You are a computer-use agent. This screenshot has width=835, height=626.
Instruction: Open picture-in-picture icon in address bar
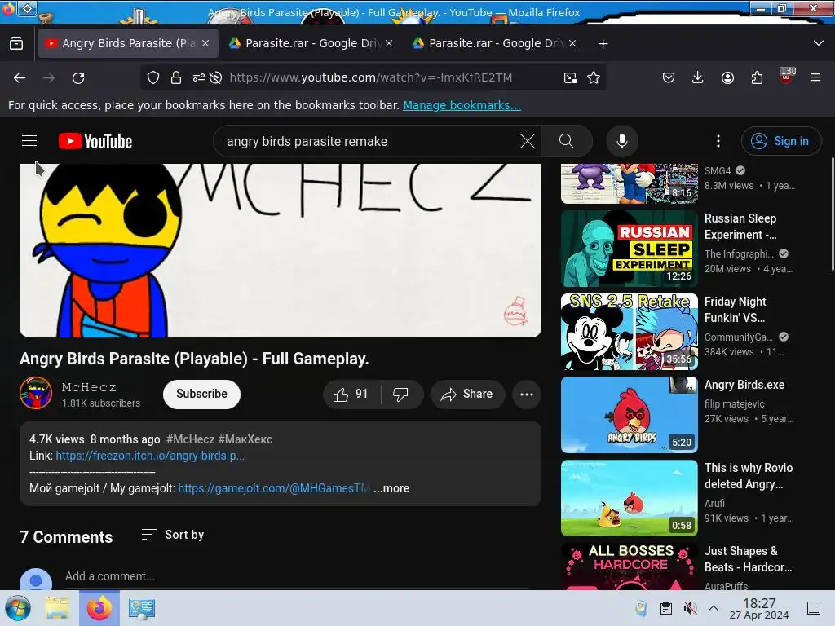(x=570, y=77)
